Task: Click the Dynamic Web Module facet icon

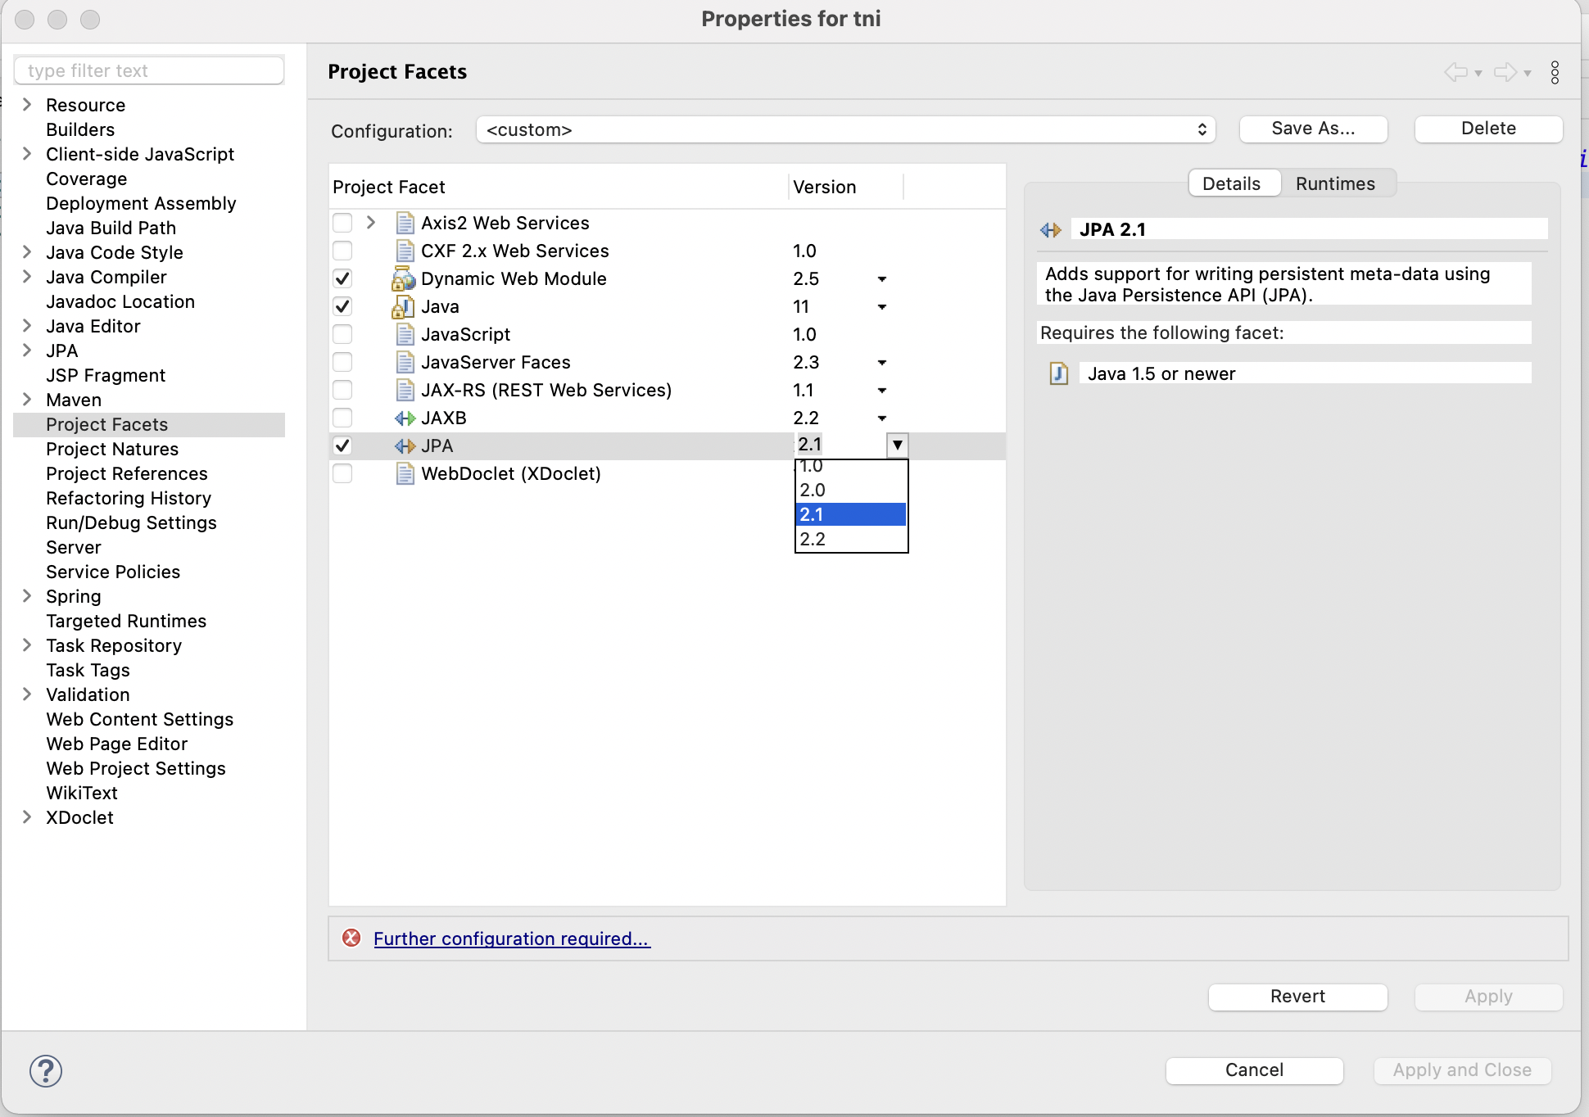Action: [x=403, y=279]
